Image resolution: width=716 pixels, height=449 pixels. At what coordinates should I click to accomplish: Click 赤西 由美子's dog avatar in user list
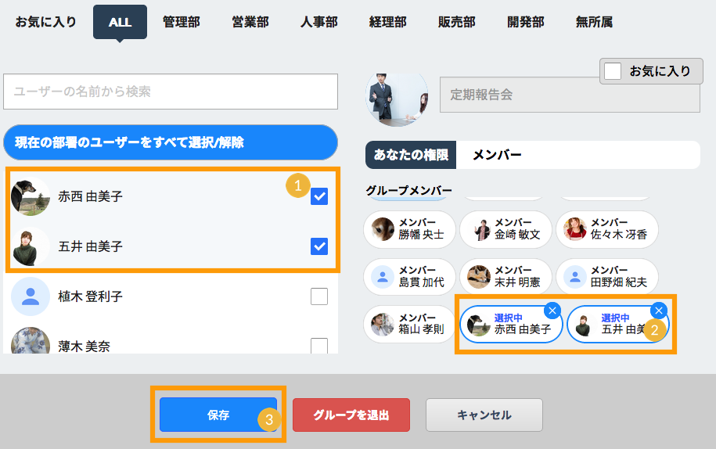pos(31,196)
